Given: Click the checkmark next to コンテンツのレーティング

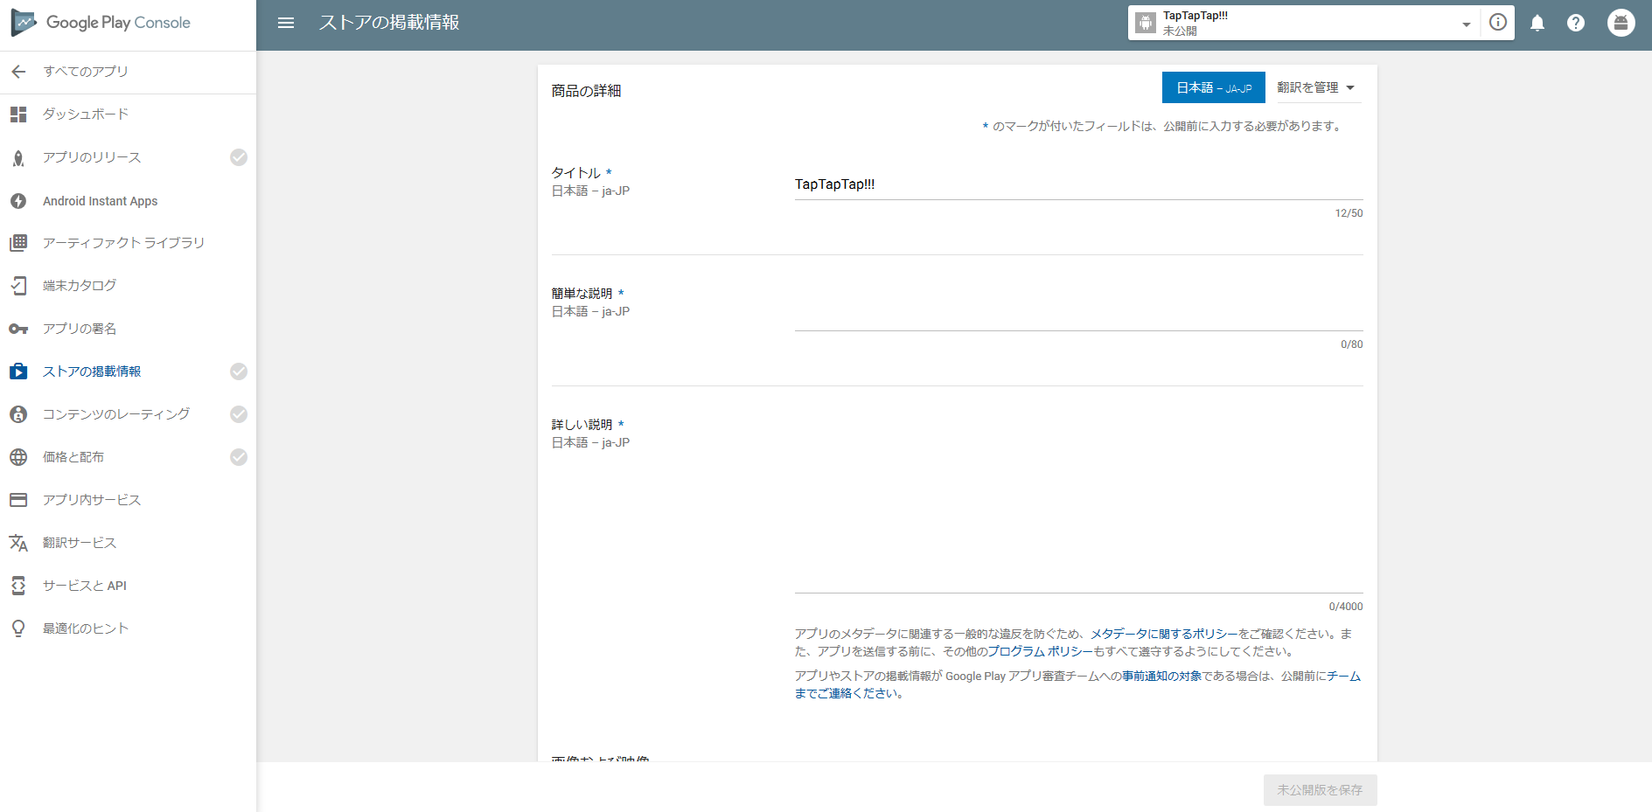Looking at the screenshot, I should 239,414.
